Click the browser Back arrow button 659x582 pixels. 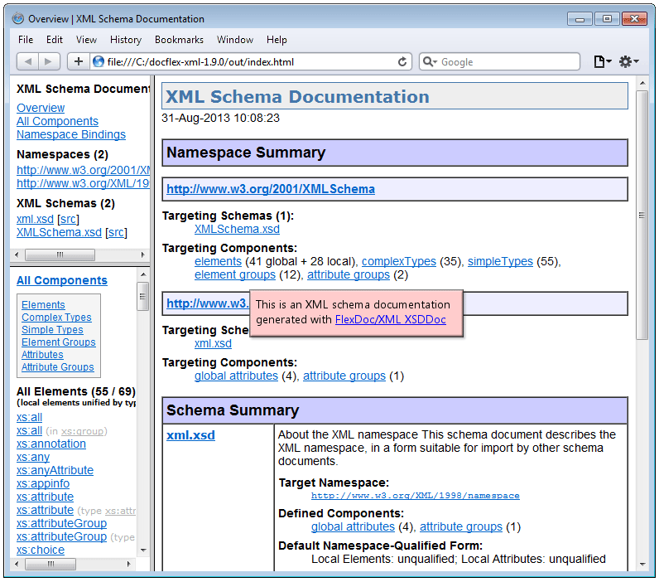[28, 61]
